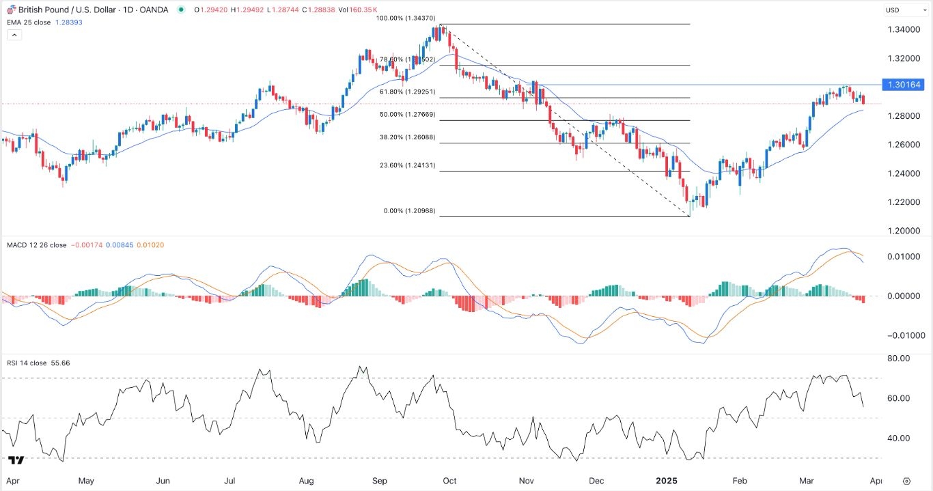Viewport: 933px width, 491px height.
Task: Click the 1.30164 horizontal line price label
Action: (904, 85)
